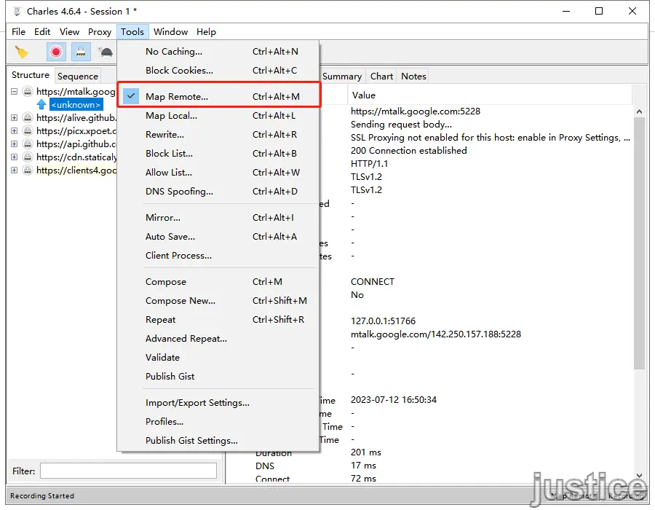Choose Compose menu item

pos(219,282)
